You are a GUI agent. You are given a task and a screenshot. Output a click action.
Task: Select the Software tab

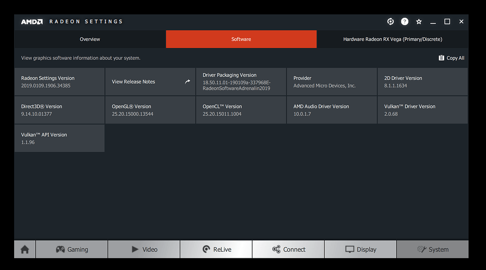241,39
